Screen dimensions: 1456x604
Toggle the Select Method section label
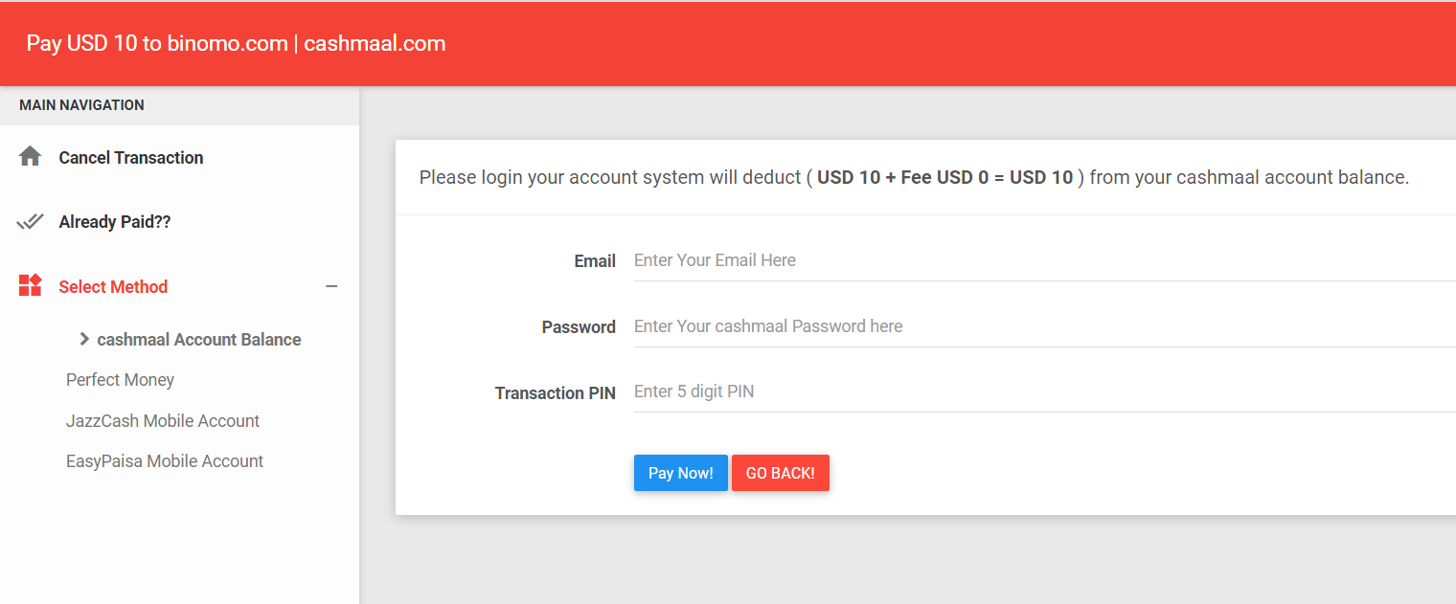tap(113, 287)
